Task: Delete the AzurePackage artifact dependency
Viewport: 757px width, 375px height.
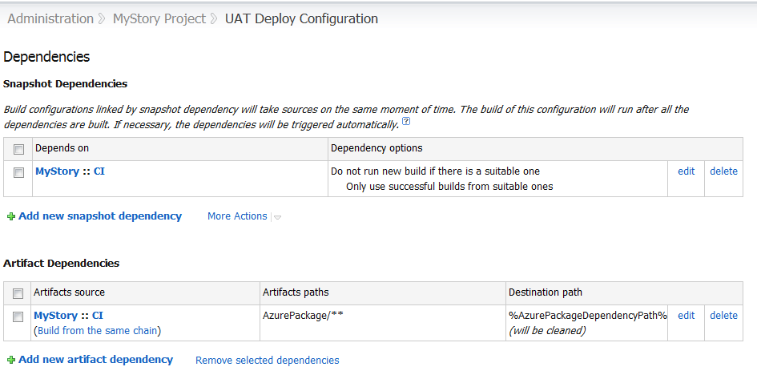Action: (x=723, y=316)
